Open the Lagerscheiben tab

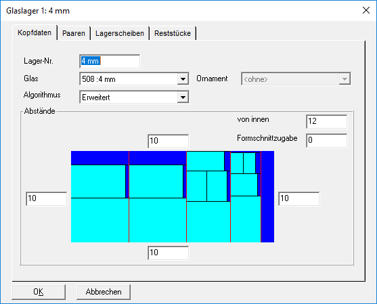click(120, 33)
